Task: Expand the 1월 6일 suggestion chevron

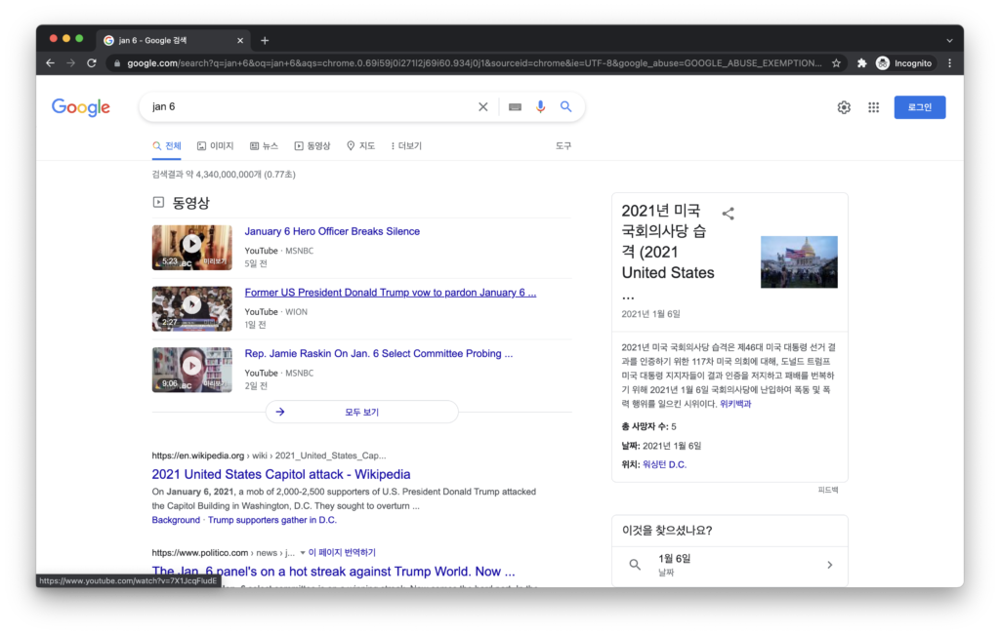Action: (829, 565)
